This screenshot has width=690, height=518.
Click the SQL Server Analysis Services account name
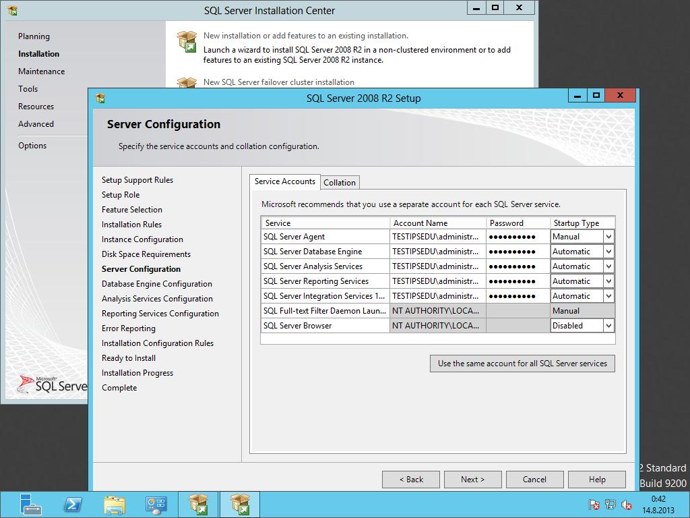[438, 266]
